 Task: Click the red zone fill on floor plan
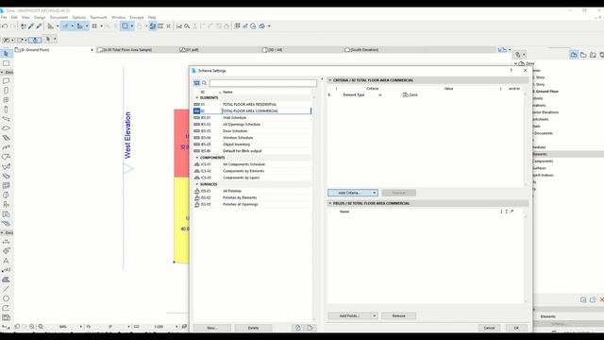tap(180, 144)
